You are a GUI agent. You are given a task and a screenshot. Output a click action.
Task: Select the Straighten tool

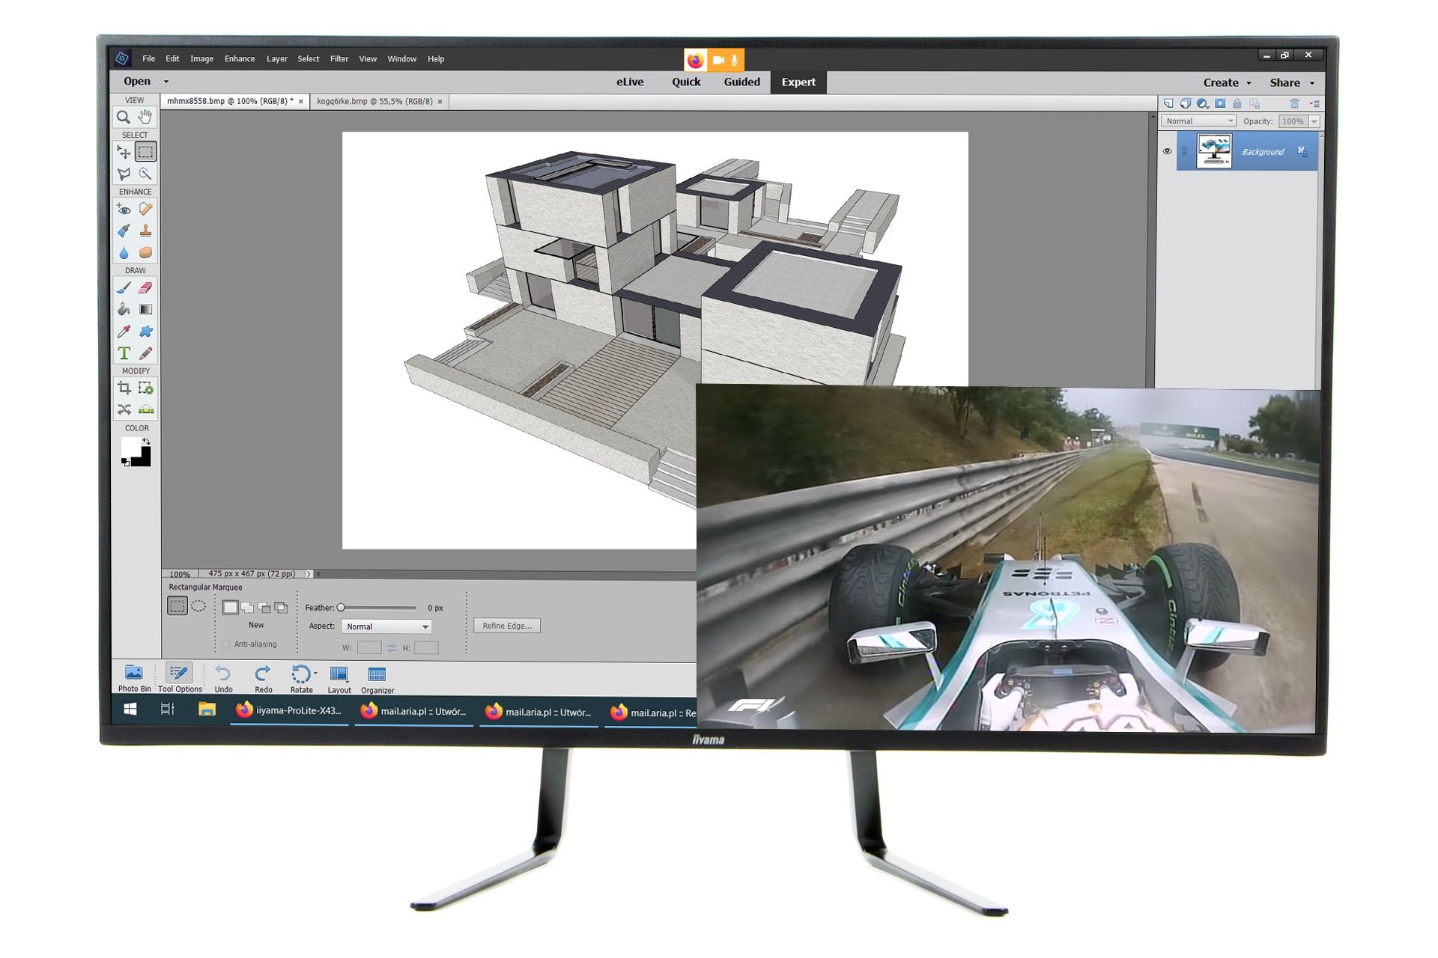[145, 409]
